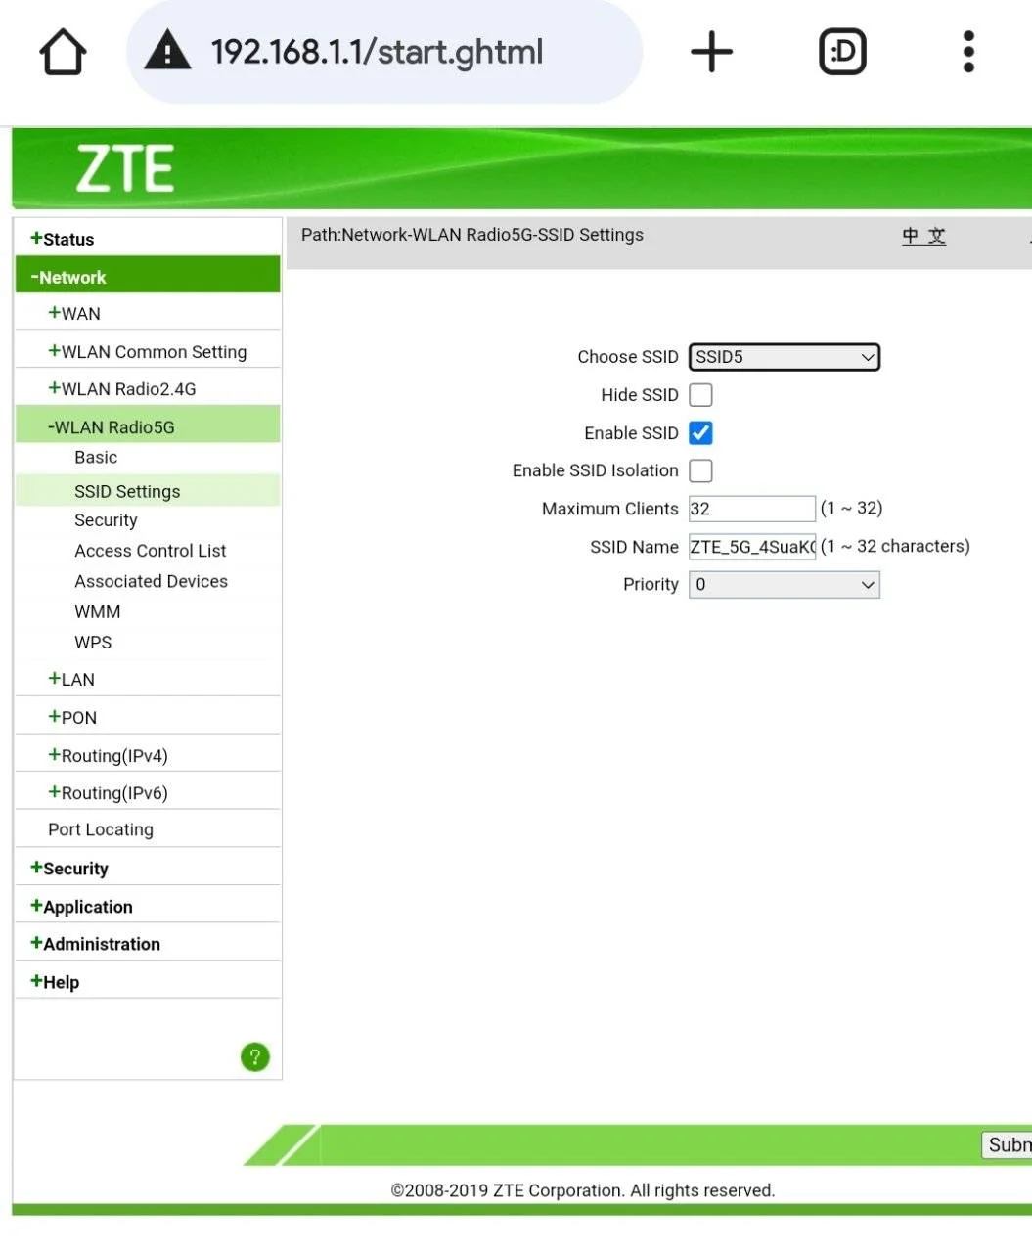
Task: Expand the Help menu
Action: tap(55, 982)
